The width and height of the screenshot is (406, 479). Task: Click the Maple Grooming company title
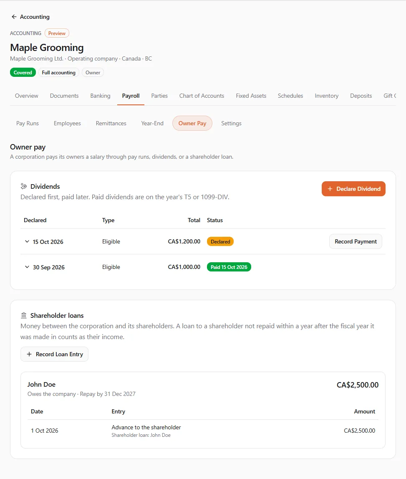(47, 48)
